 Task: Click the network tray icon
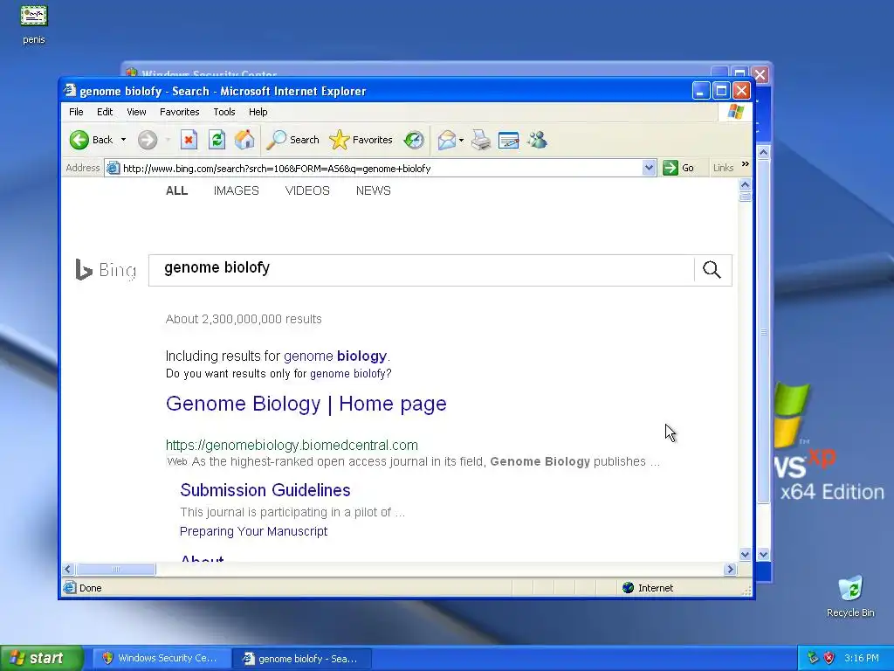[x=813, y=658]
